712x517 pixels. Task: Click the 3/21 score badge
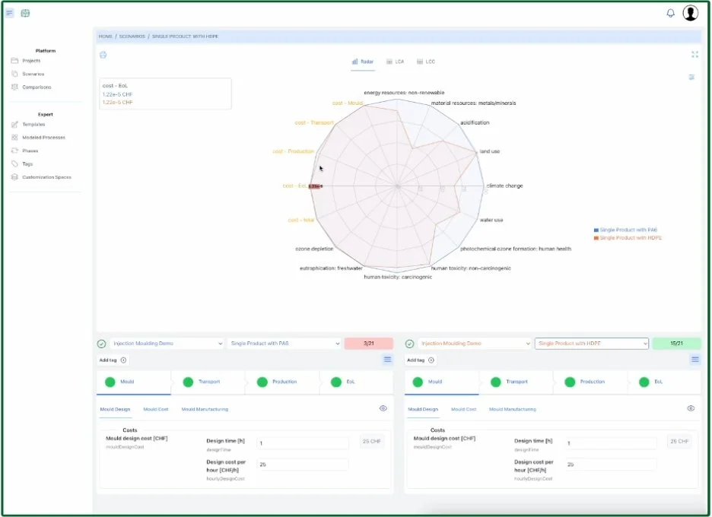tap(369, 344)
